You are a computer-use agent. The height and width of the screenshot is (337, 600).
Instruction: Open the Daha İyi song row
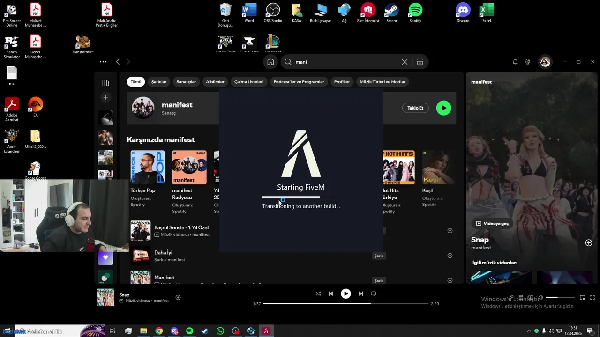tap(291, 256)
